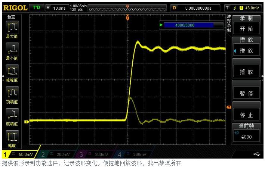Click the USB status icon
The image size is (265, 169).
click(x=256, y=154)
